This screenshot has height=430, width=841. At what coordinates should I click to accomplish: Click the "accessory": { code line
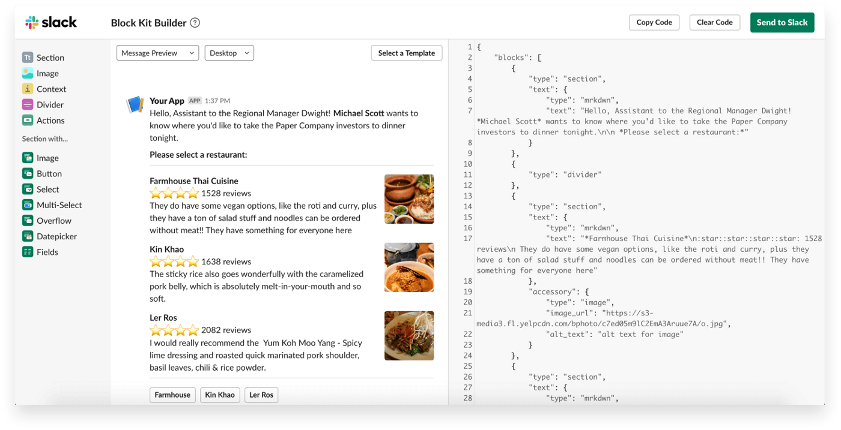point(559,291)
